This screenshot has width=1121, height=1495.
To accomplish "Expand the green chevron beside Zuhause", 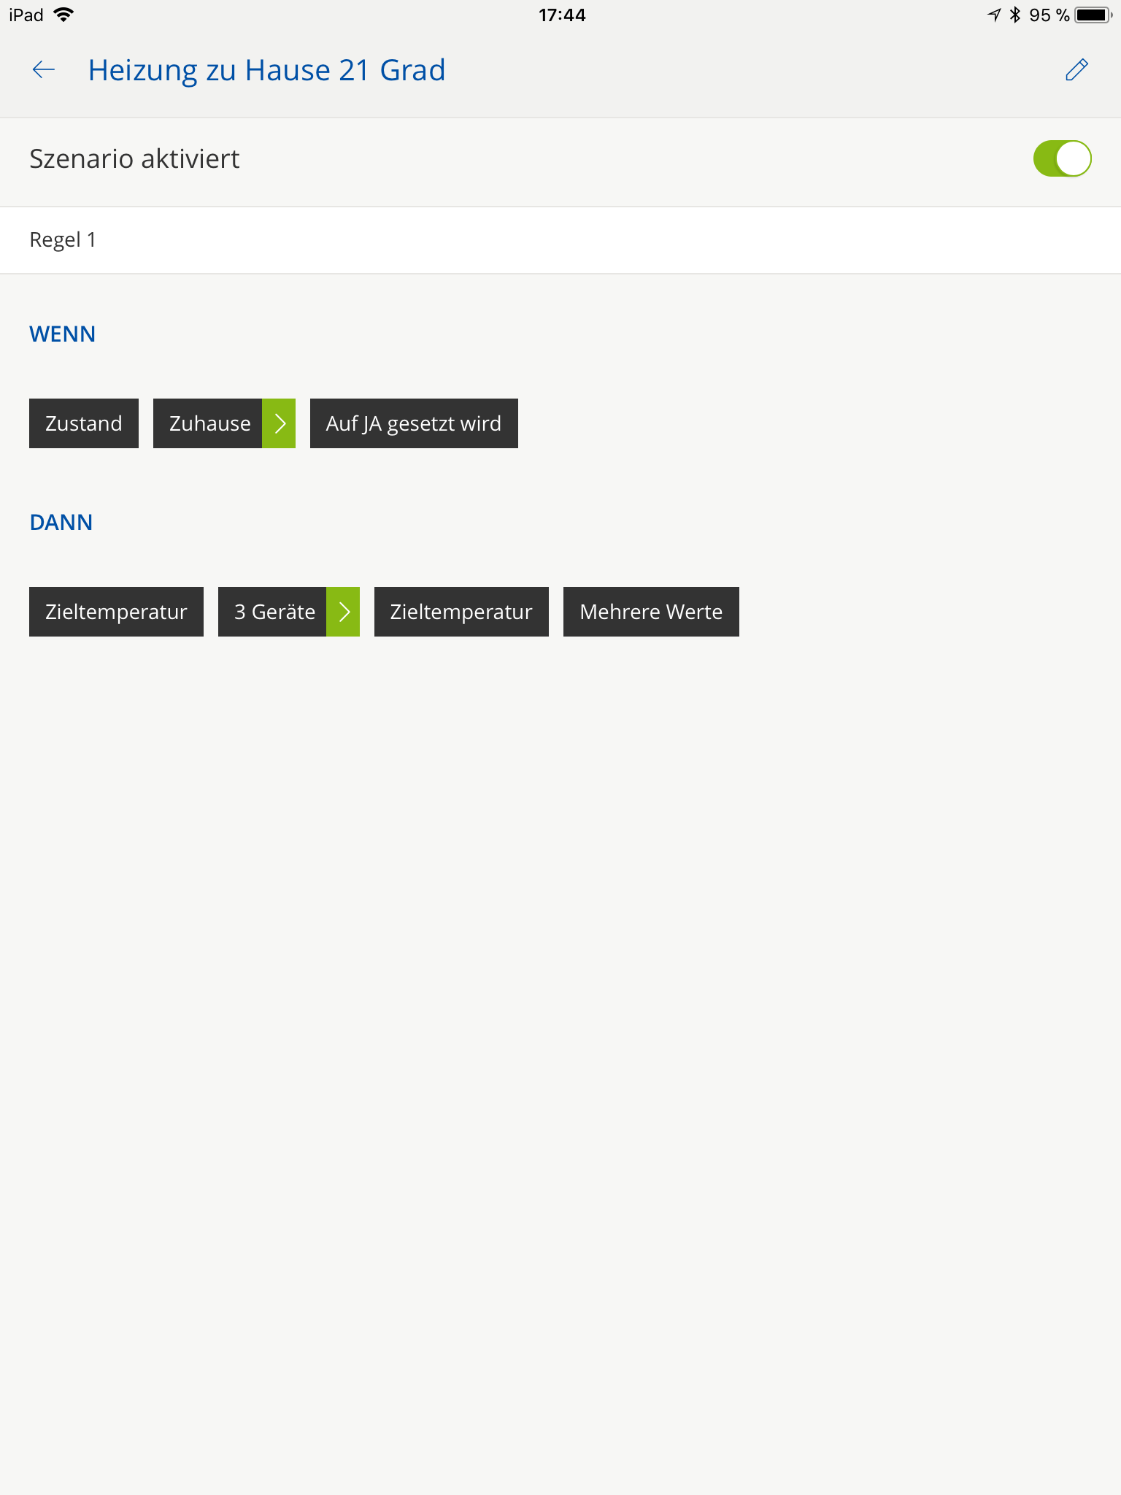I will (x=279, y=423).
